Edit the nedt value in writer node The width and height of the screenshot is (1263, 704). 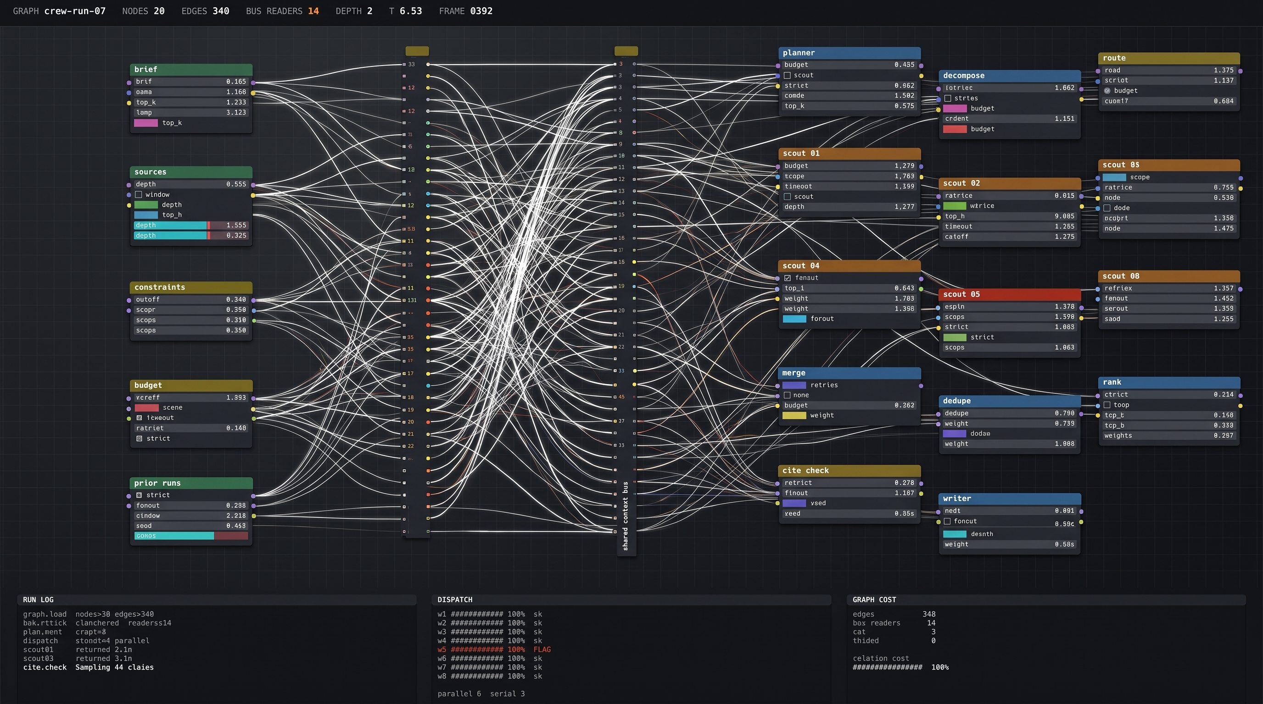point(1010,511)
